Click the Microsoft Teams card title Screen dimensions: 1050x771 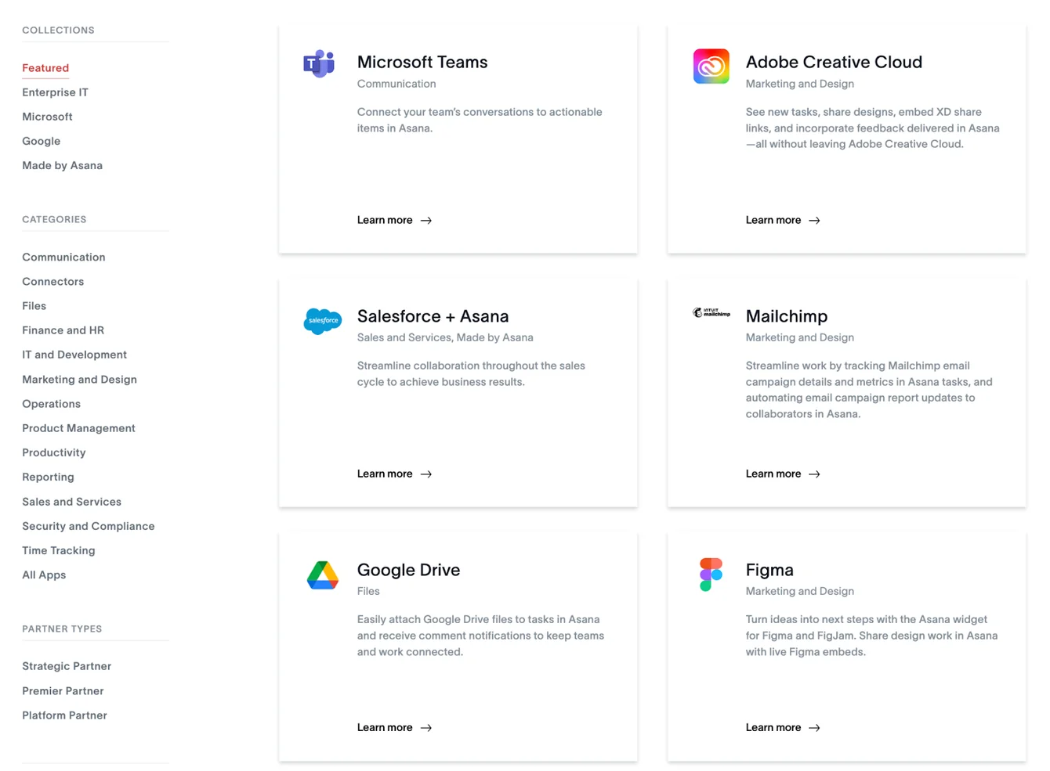422,62
